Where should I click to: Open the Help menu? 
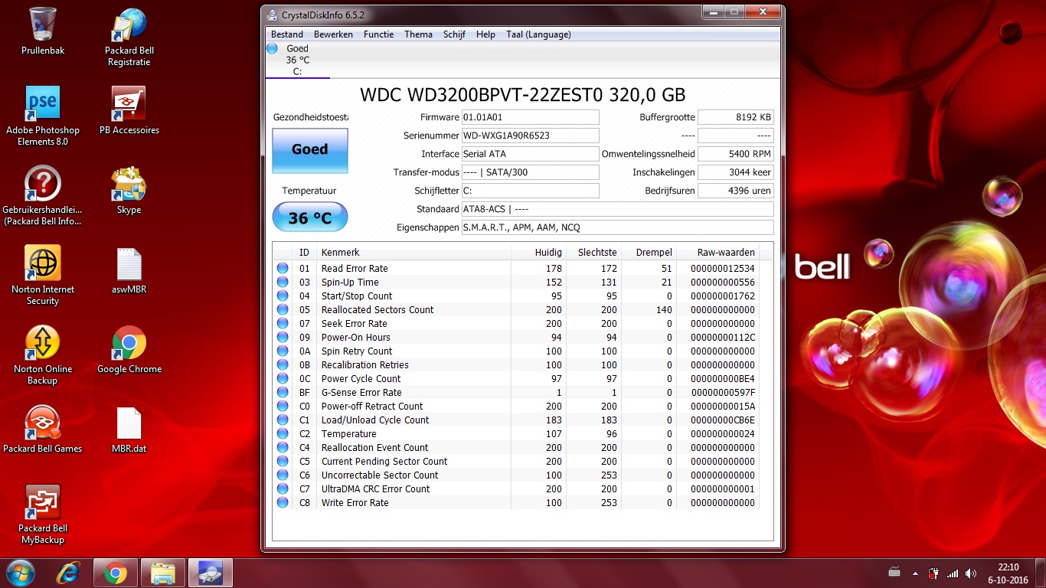tap(485, 34)
